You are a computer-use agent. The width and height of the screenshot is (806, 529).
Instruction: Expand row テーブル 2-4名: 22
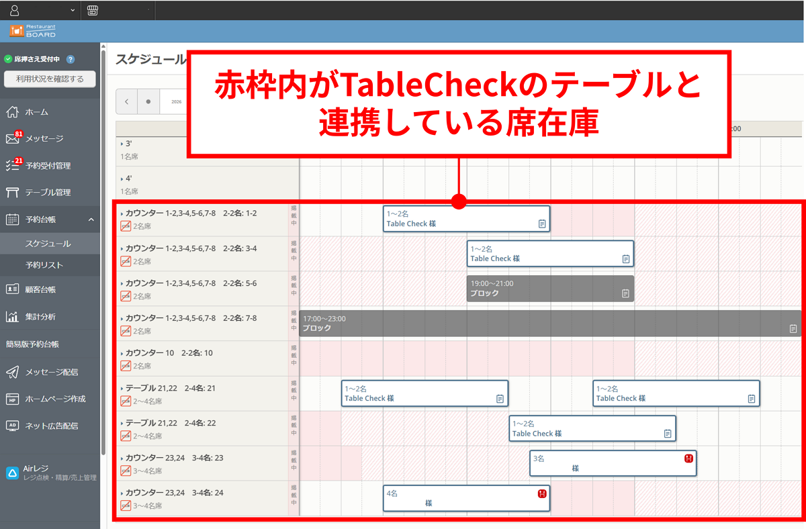click(122, 423)
